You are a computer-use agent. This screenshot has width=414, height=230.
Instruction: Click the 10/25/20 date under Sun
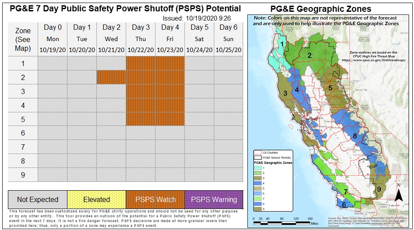click(228, 50)
